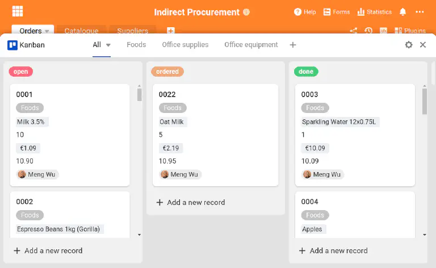The image size is (436, 268).
Task: Open the Plugins panel
Action: (x=410, y=30)
